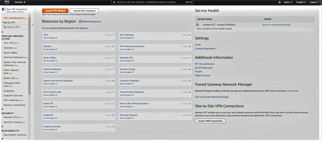Screen dimensions: 322x142
Task: Open the Site-to-Site VPN Connections card link
Action: pyautogui.click(x=134, y=103)
